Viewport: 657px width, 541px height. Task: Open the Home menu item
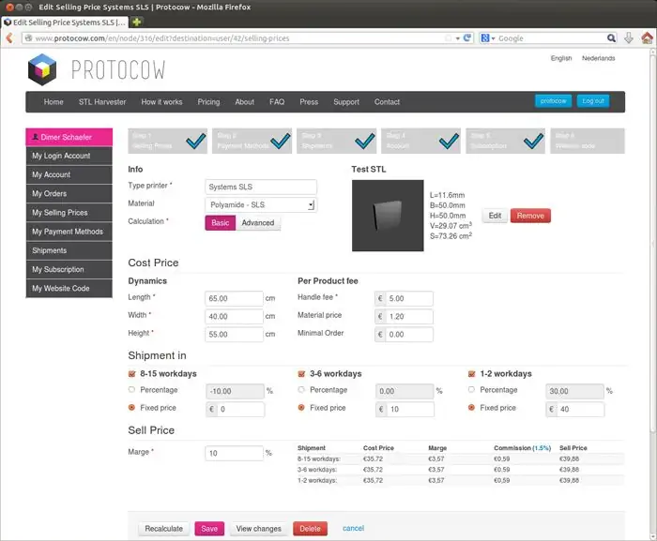[53, 102]
